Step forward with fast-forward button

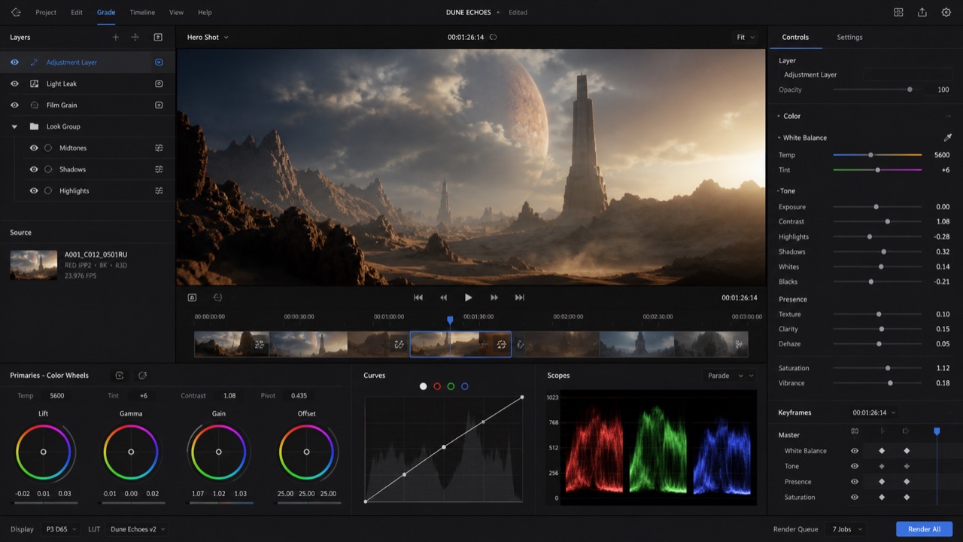494,297
